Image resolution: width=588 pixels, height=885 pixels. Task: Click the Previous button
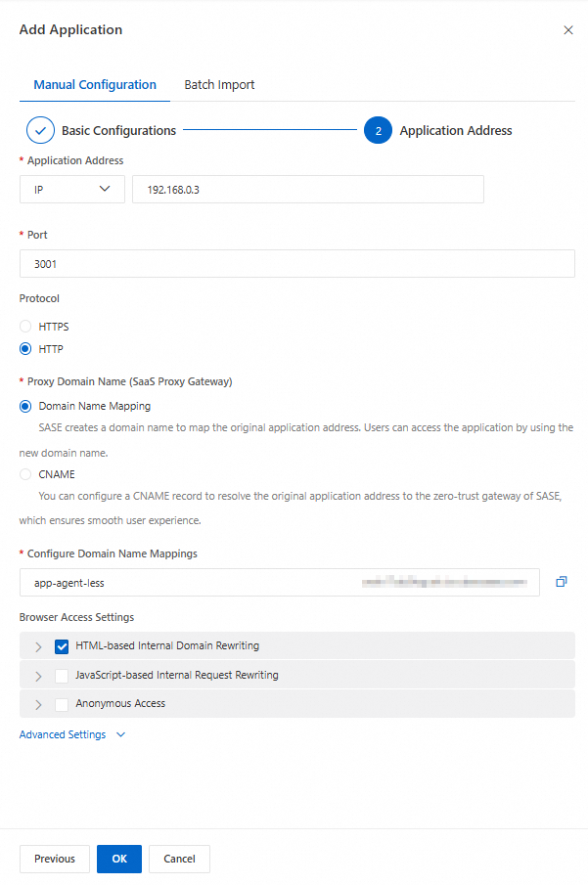tap(55, 859)
